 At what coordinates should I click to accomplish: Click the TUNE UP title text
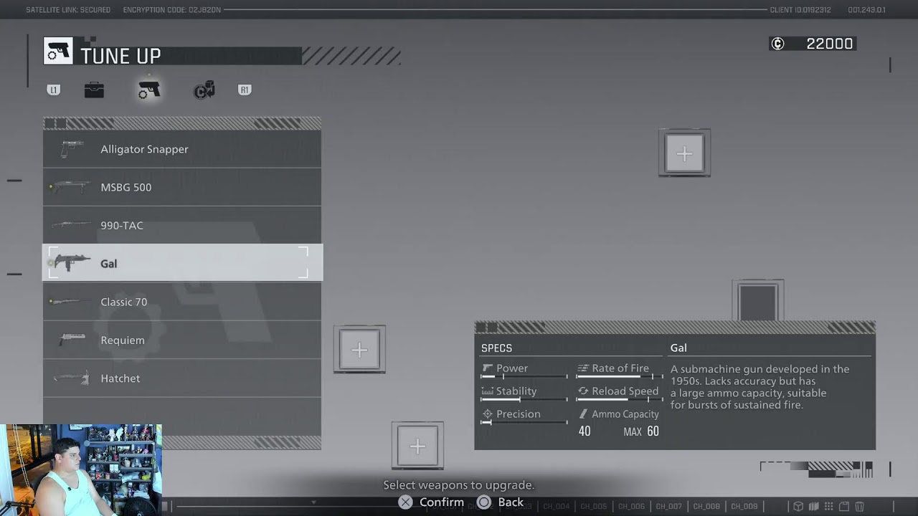[120, 56]
